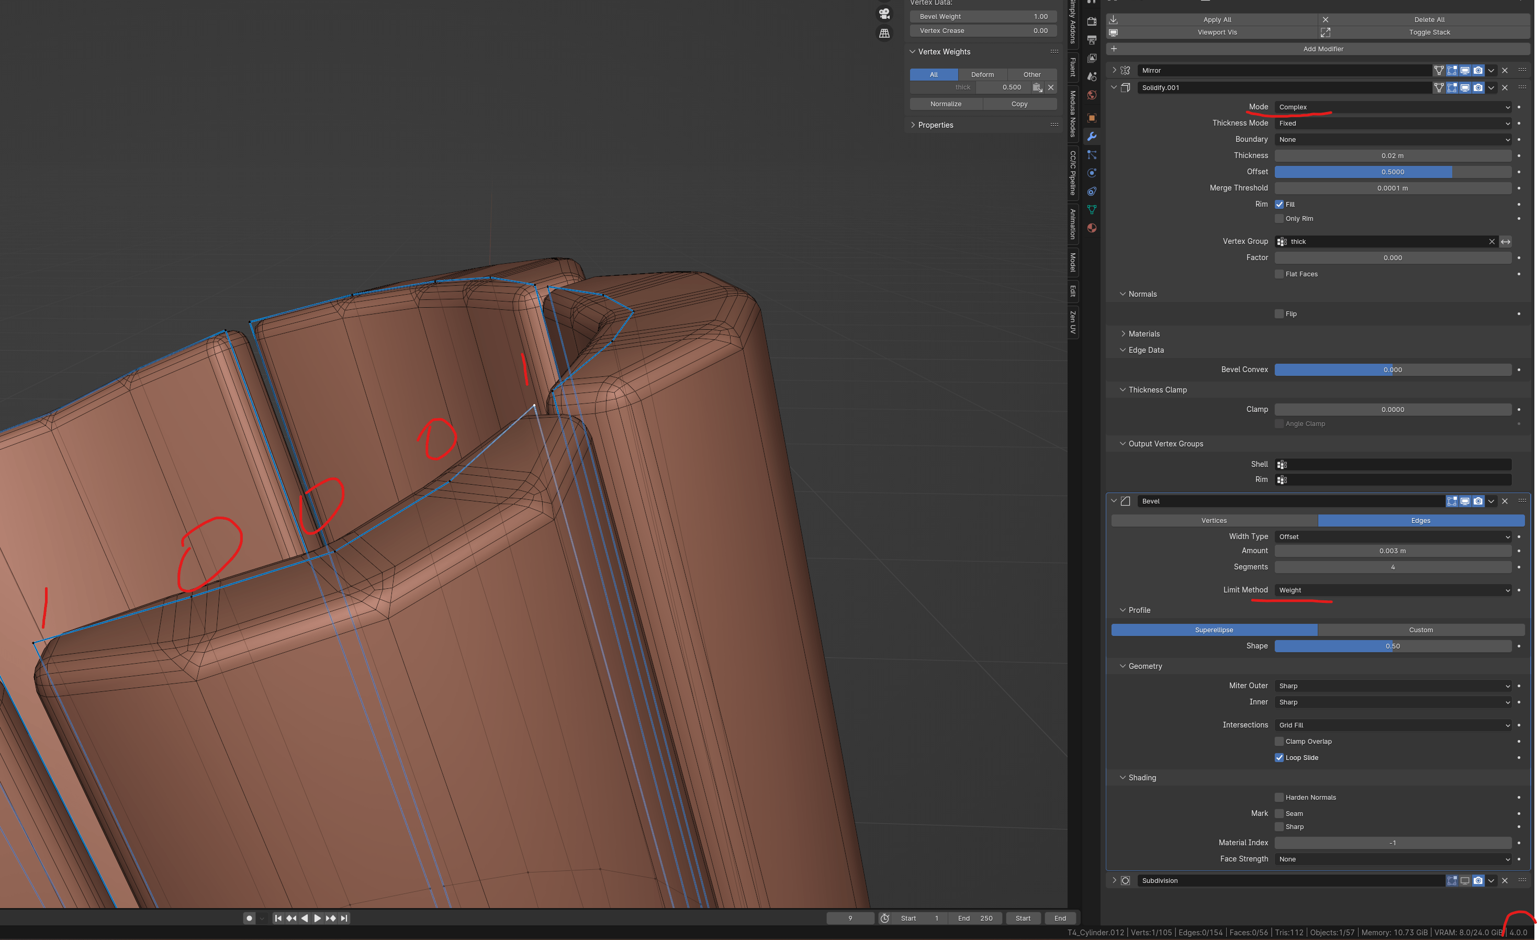Open the Modifier properties wrench tab
Viewport: 1537px width, 940px height.
click(x=1092, y=136)
